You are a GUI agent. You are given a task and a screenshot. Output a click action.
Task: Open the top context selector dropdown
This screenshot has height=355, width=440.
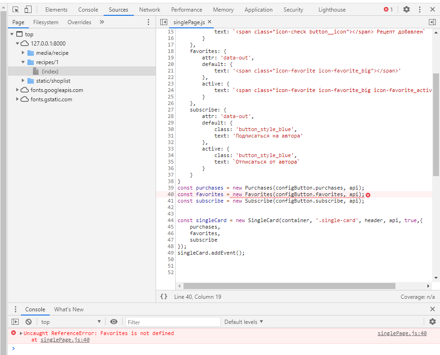click(x=71, y=322)
